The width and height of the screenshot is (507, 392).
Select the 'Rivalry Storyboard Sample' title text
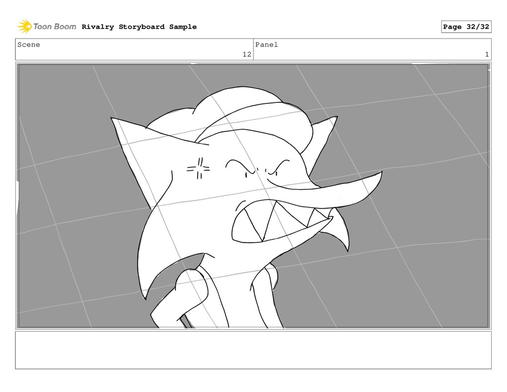[x=139, y=27]
